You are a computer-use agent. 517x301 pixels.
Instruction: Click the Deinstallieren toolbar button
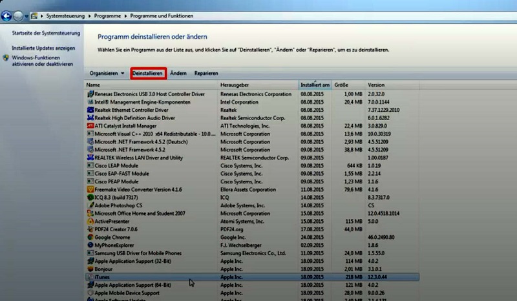click(147, 73)
